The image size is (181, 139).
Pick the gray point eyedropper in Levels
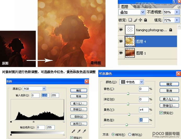[x=79, y=131]
